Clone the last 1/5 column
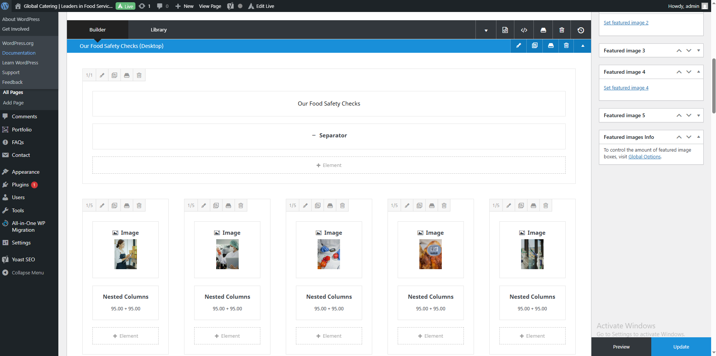716x356 pixels. click(521, 206)
